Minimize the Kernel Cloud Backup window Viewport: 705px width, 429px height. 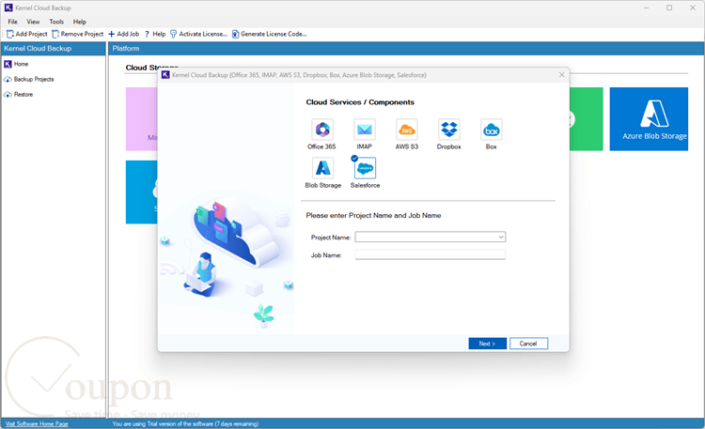646,8
